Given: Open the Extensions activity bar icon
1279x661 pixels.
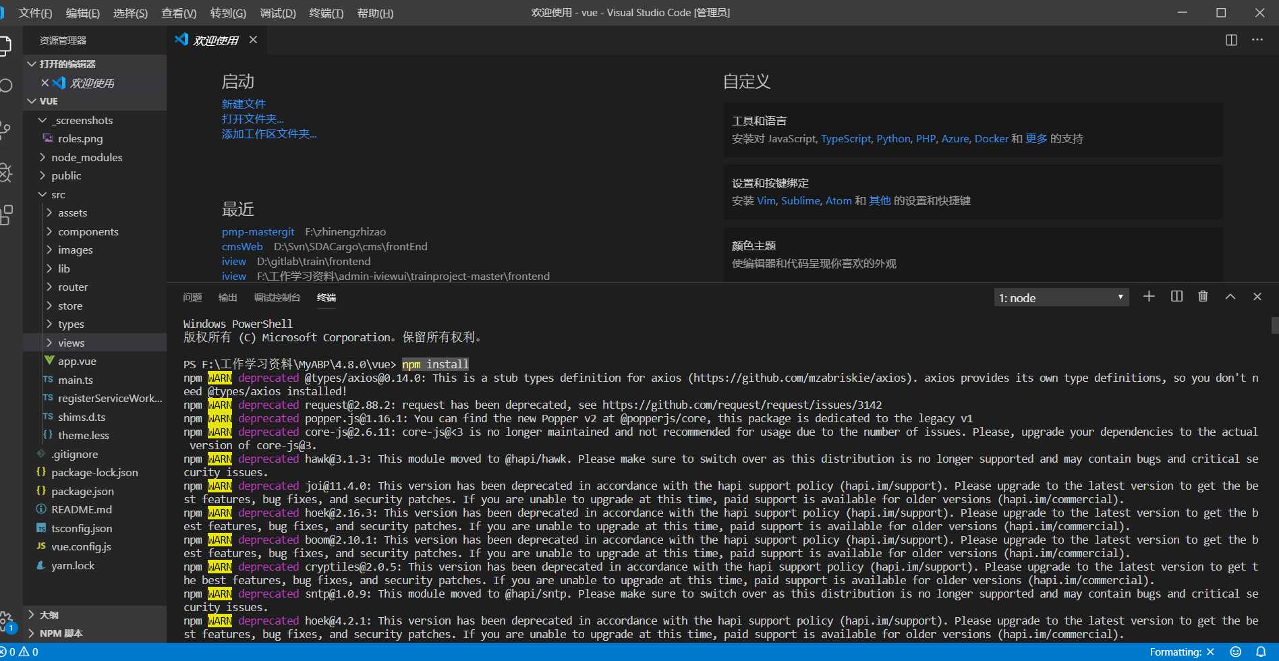Looking at the screenshot, I should [x=5, y=215].
